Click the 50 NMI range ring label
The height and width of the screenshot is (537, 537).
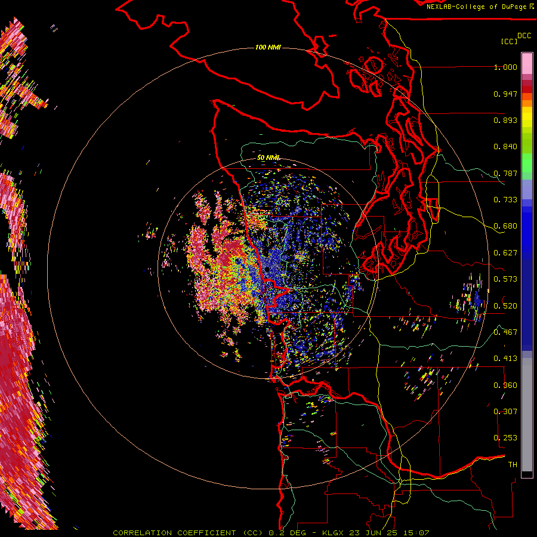[268, 158]
